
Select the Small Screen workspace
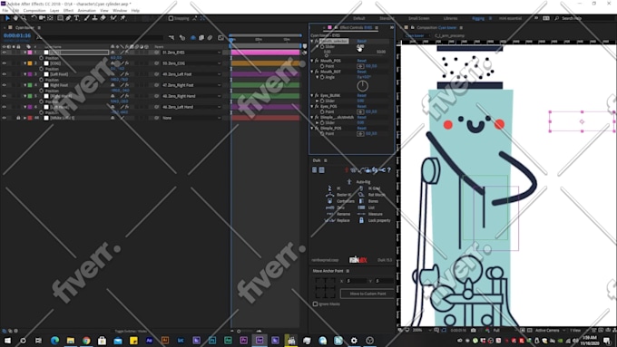click(418, 18)
